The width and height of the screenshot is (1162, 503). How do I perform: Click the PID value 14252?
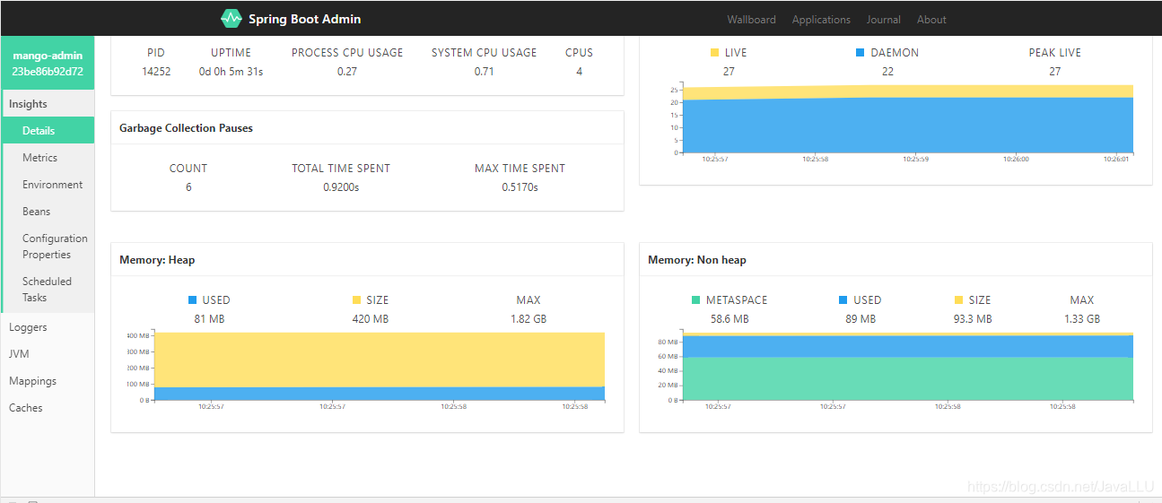tap(156, 72)
